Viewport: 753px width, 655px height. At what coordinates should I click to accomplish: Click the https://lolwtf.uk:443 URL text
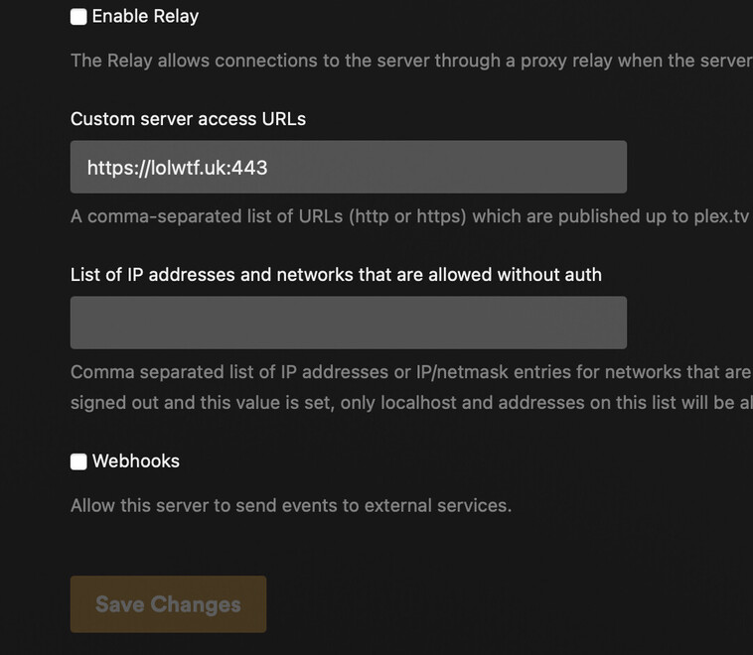coord(177,168)
